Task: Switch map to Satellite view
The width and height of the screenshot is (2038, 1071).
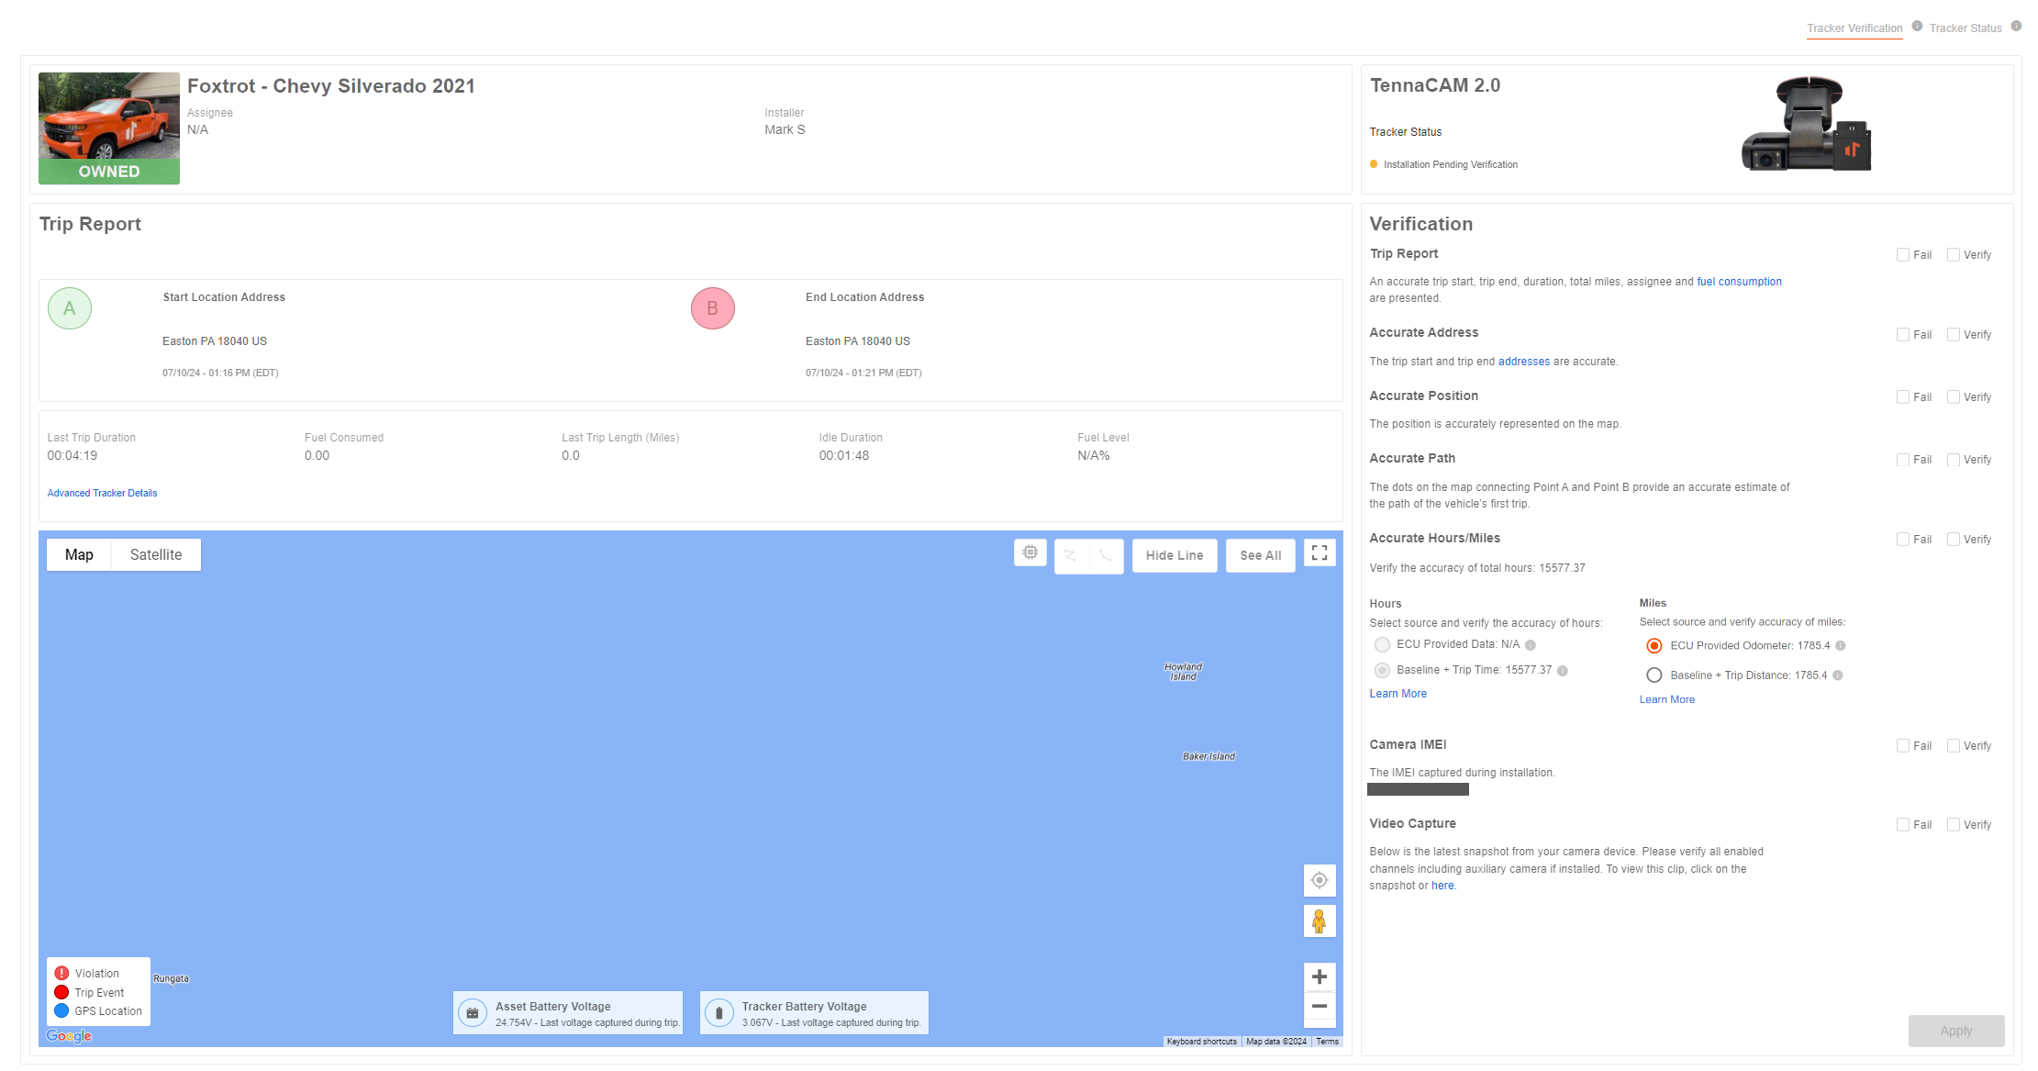Action: tap(156, 554)
